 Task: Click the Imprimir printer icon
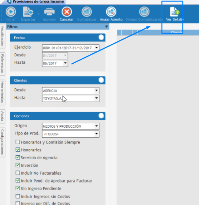click(49, 12)
